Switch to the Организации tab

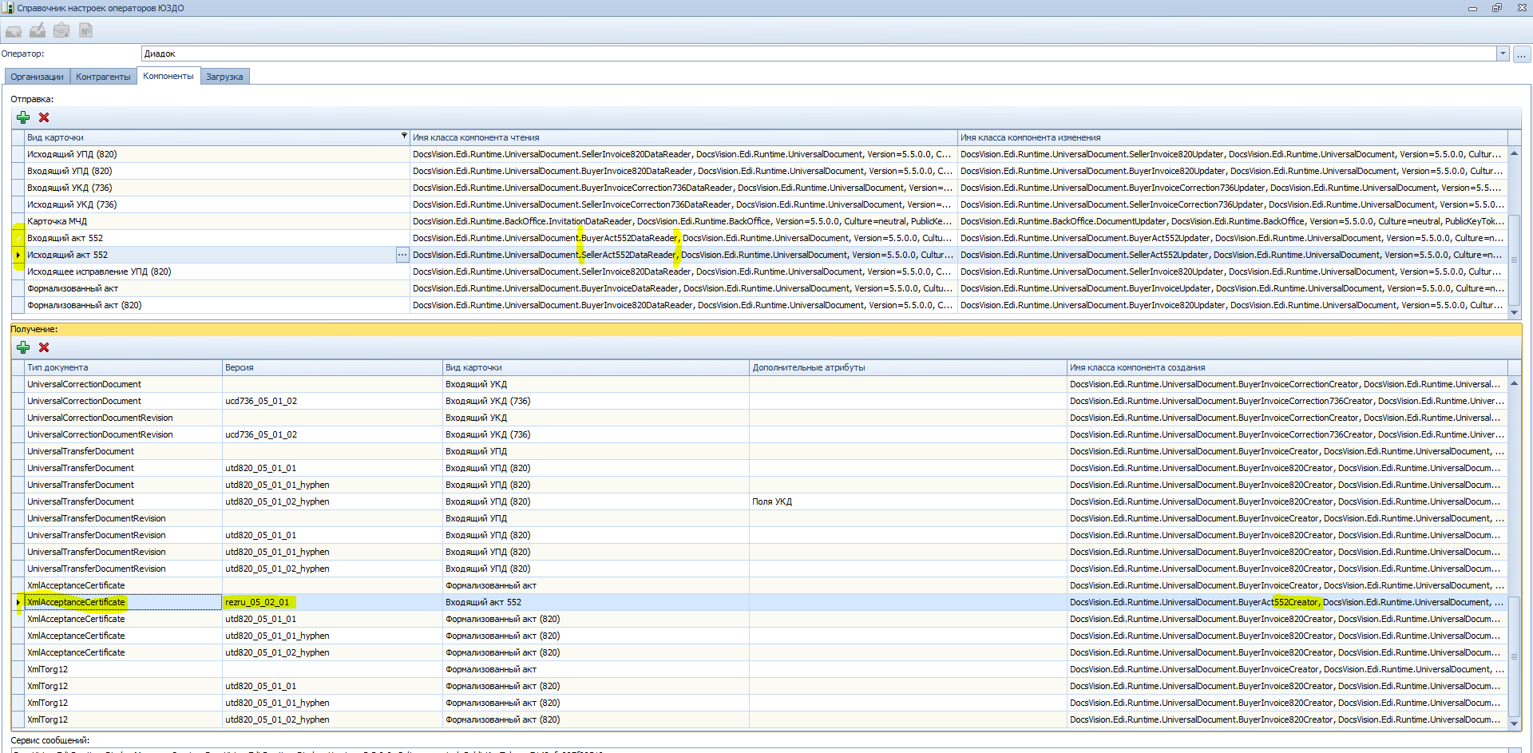[37, 77]
